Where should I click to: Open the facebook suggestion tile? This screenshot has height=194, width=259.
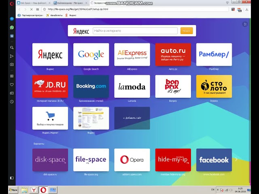point(214,160)
